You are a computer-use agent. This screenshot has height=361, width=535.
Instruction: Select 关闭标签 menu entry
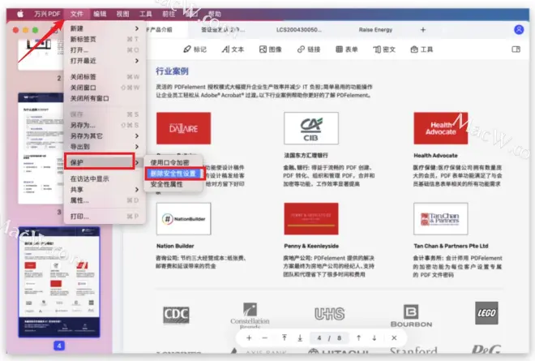click(105, 77)
